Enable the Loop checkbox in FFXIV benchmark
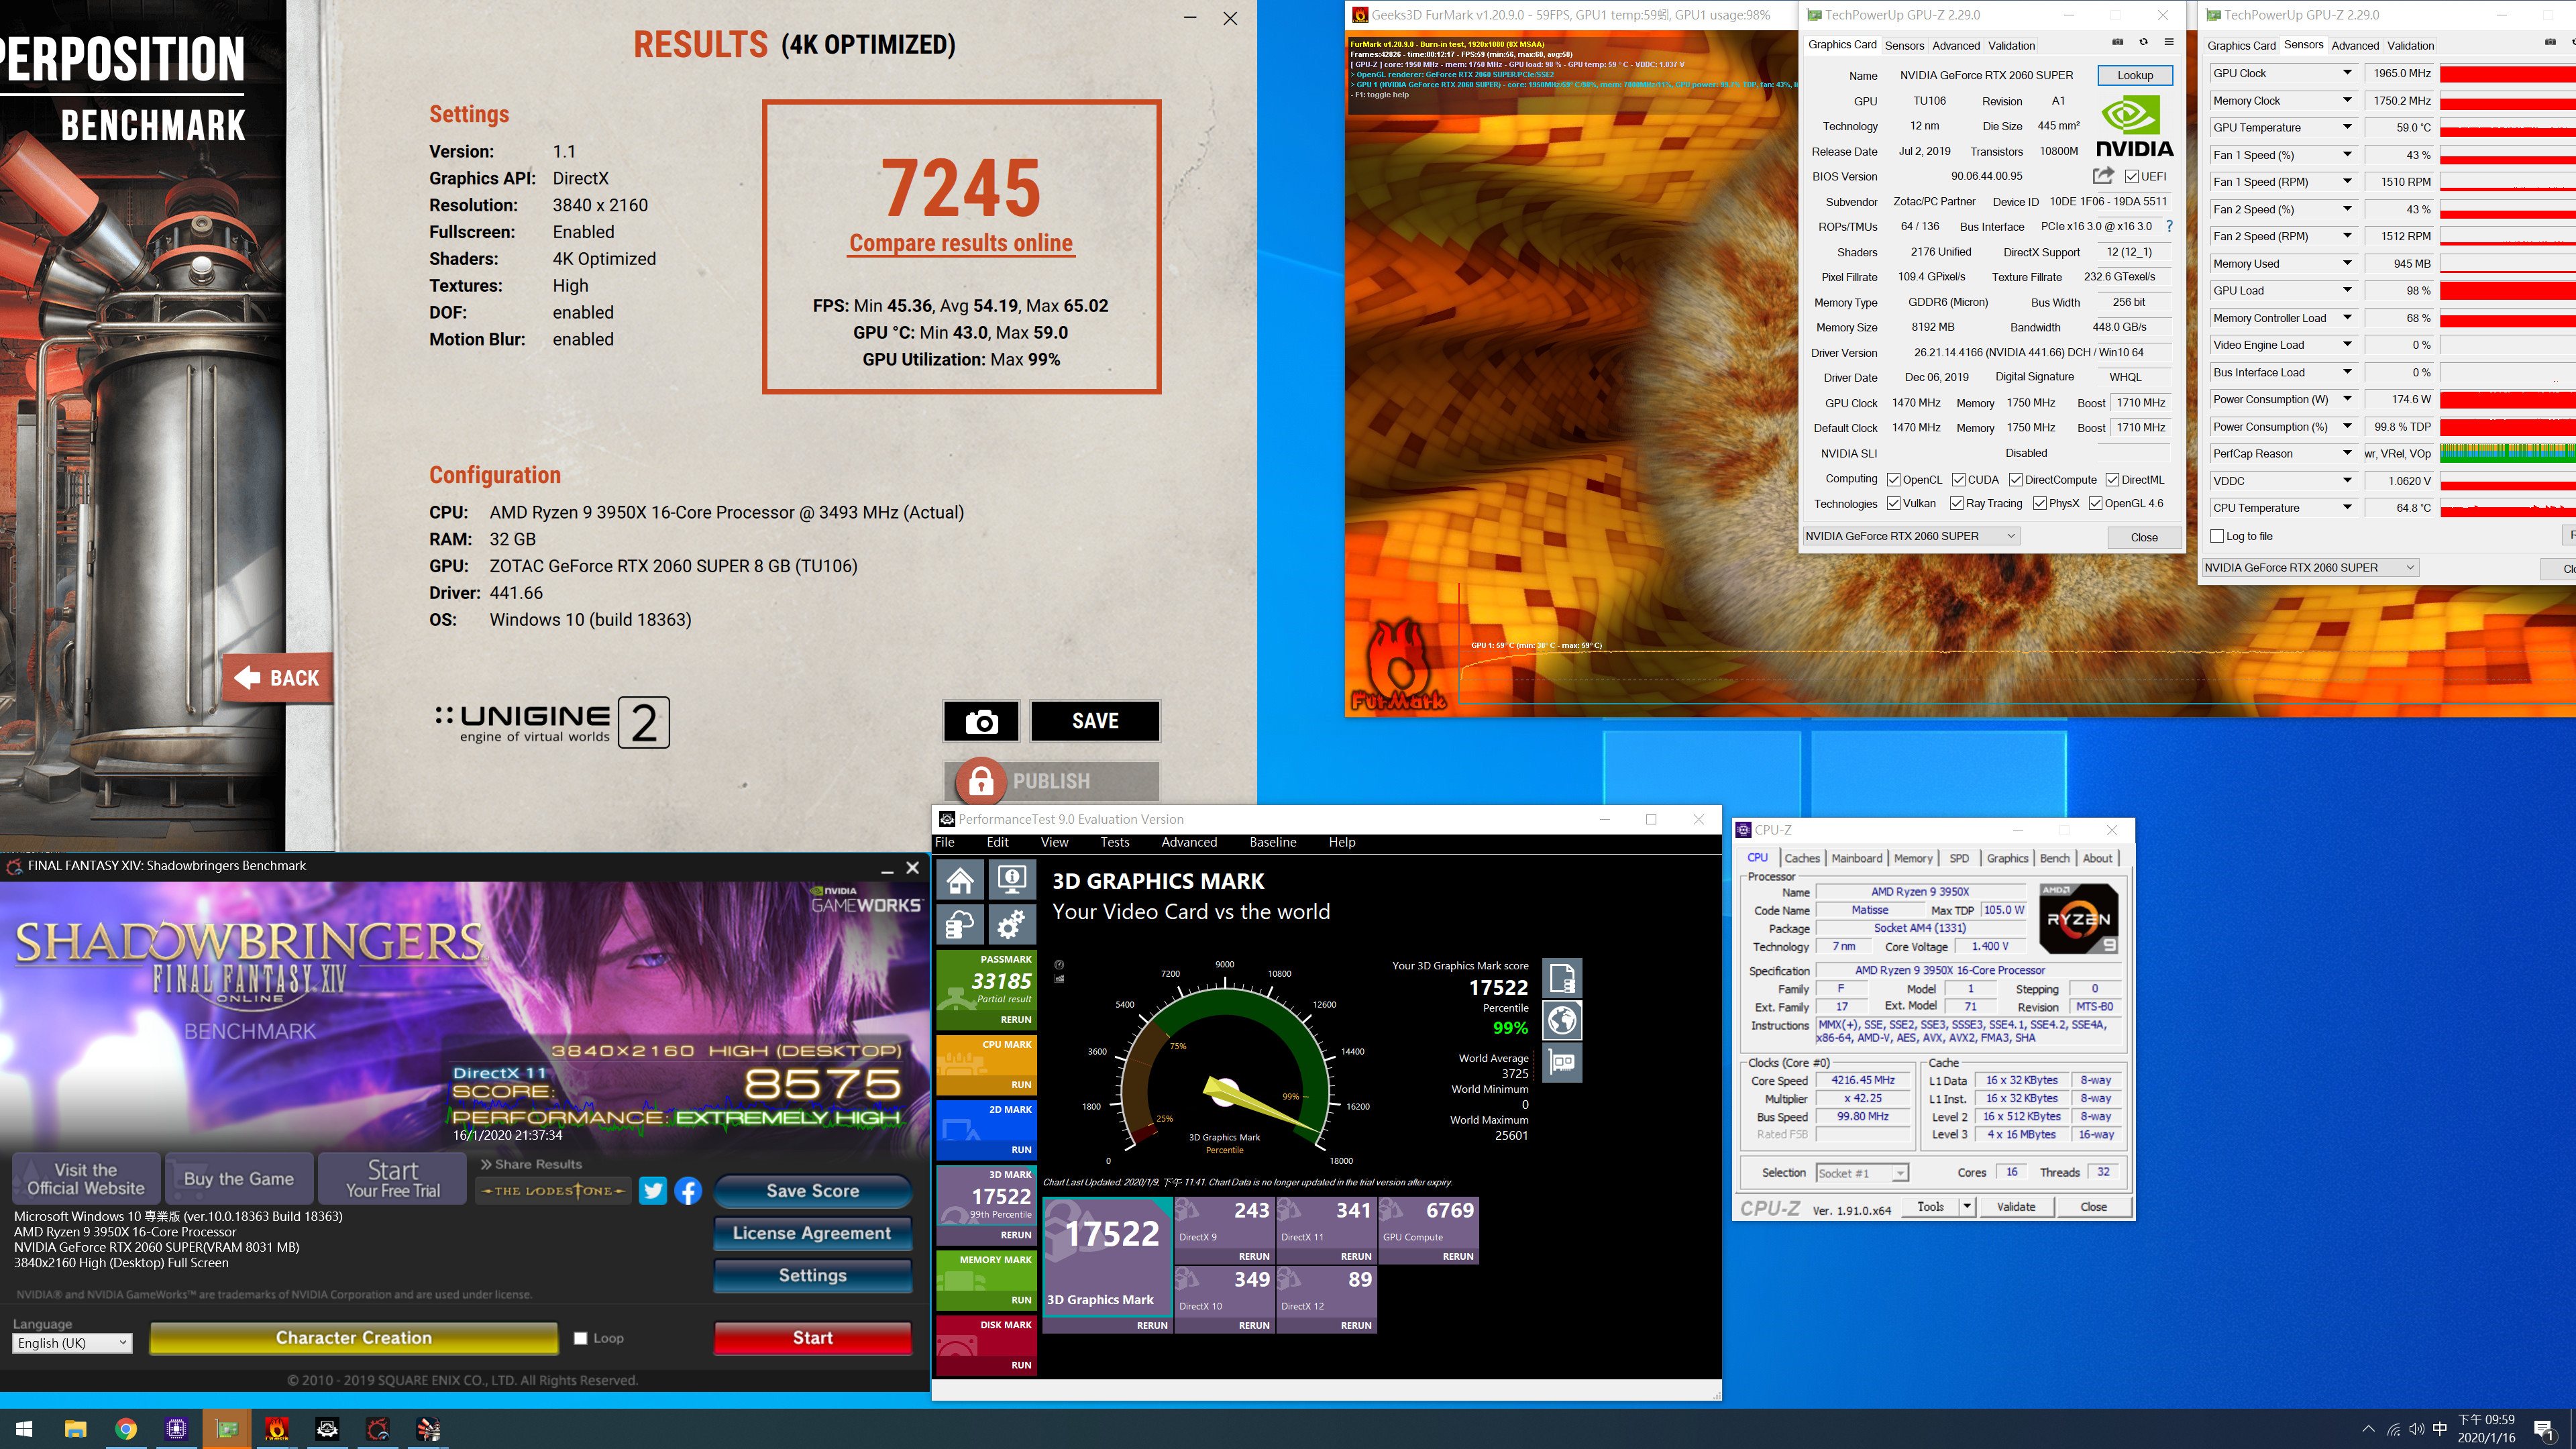 coord(580,1338)
